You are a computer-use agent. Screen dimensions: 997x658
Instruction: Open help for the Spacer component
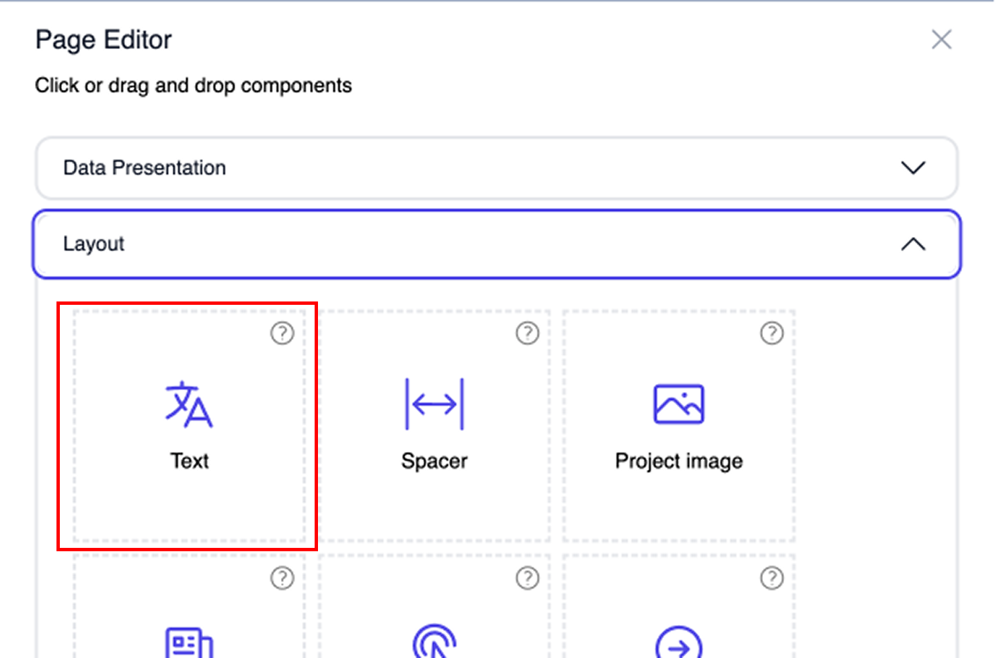[x=528, y=333]
